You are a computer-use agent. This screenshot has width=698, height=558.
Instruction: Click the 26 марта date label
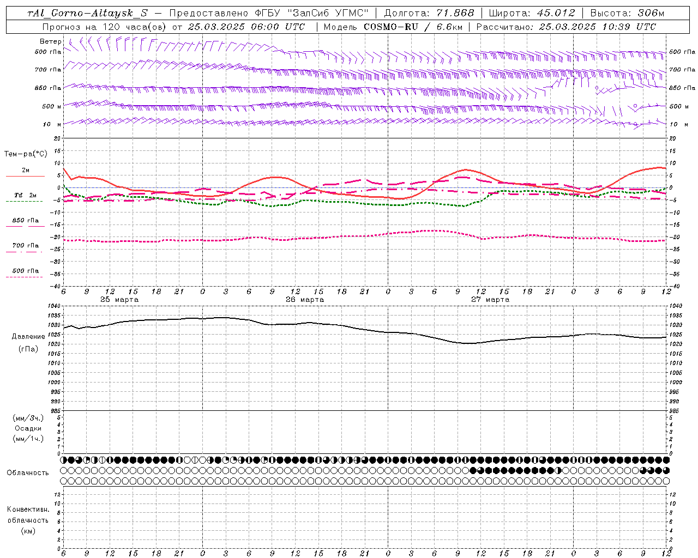coord(305,300)
